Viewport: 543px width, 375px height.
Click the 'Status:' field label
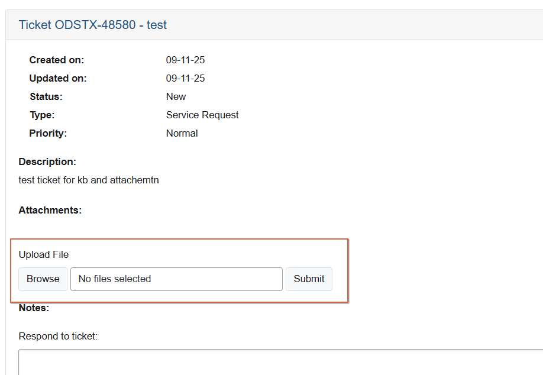(46, 96)
